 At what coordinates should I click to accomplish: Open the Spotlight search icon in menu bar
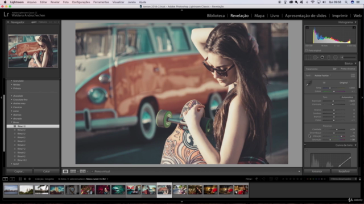coord(346,2)
